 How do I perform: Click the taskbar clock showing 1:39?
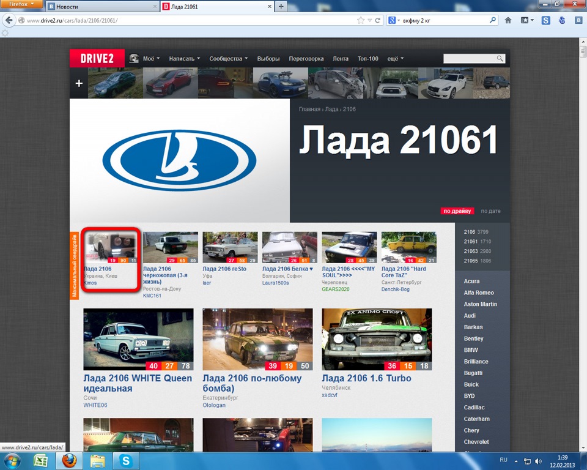pyautogui.click(x=563, y=458)
